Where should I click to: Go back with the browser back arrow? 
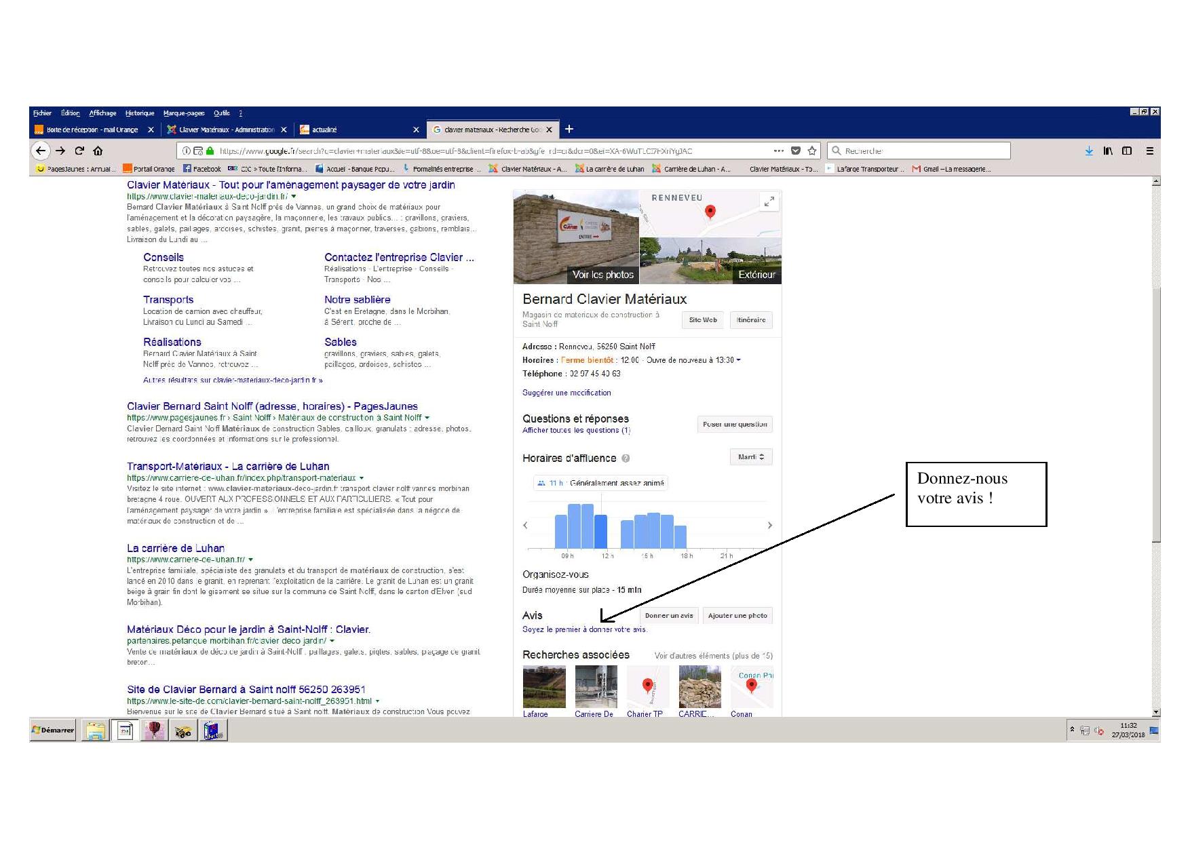coord(41,151)
